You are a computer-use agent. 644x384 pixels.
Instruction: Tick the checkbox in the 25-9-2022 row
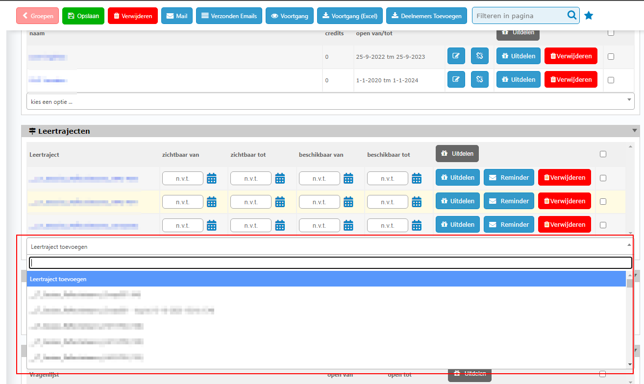611,56
